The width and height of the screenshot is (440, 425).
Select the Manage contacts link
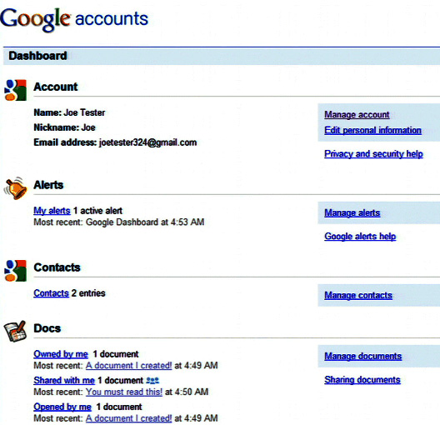coord(358,295)
